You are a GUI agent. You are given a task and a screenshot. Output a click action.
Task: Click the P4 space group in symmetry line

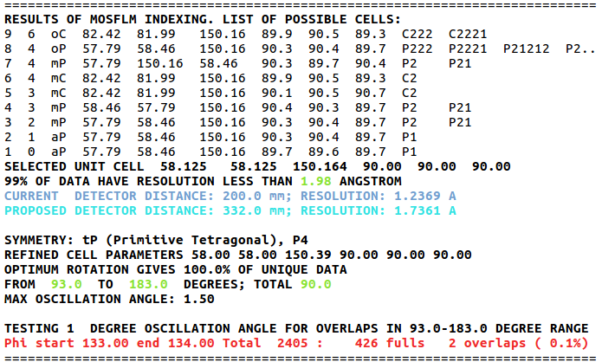[x=301, y=240]
